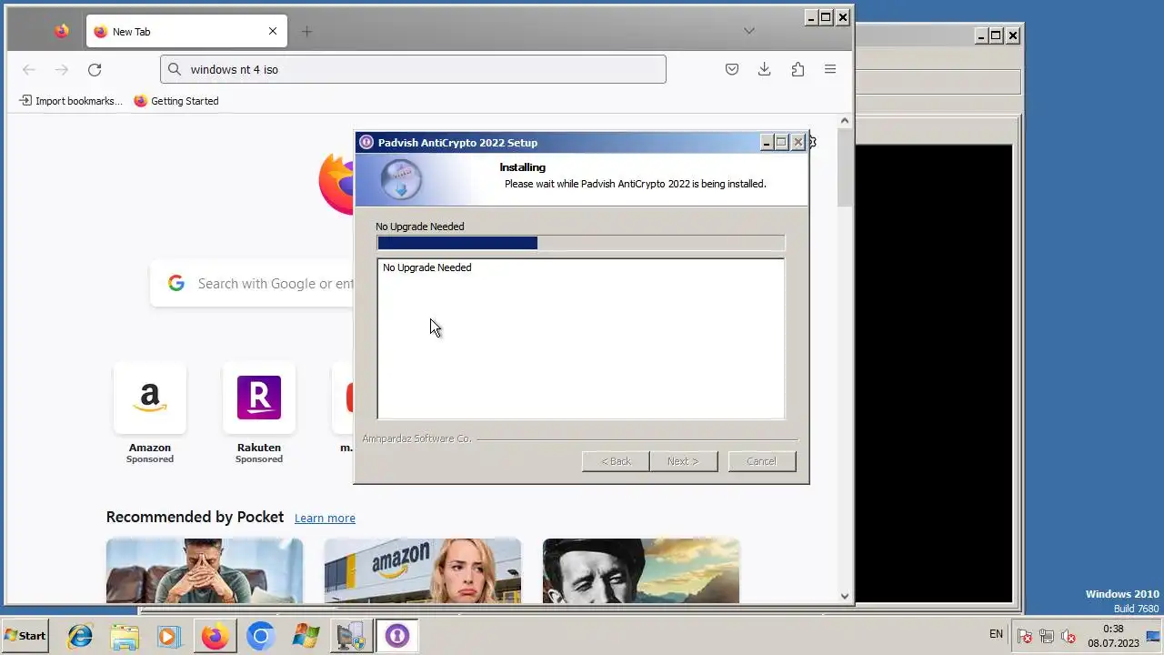Image resolution: width=1164 pixels, height=655 pixels.
Task: Click the Padvish Setup title bar icon
Action: point(366,142)
